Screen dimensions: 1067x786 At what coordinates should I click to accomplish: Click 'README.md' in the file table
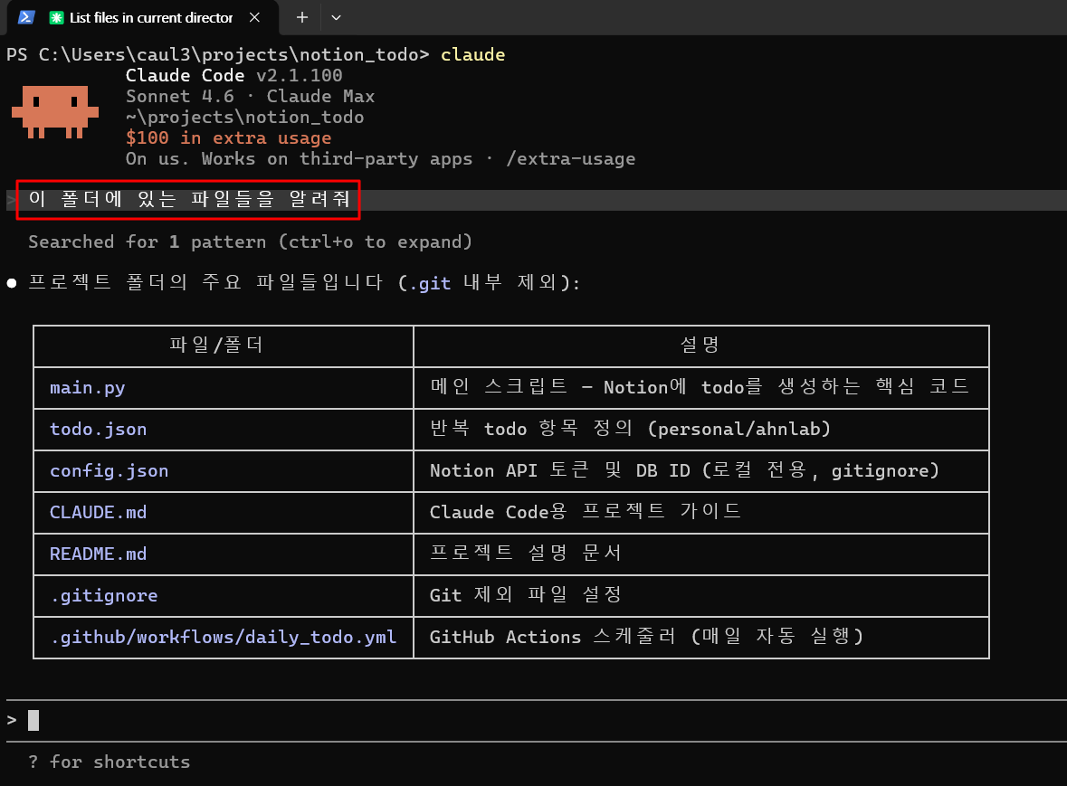[x=98, y=554]
